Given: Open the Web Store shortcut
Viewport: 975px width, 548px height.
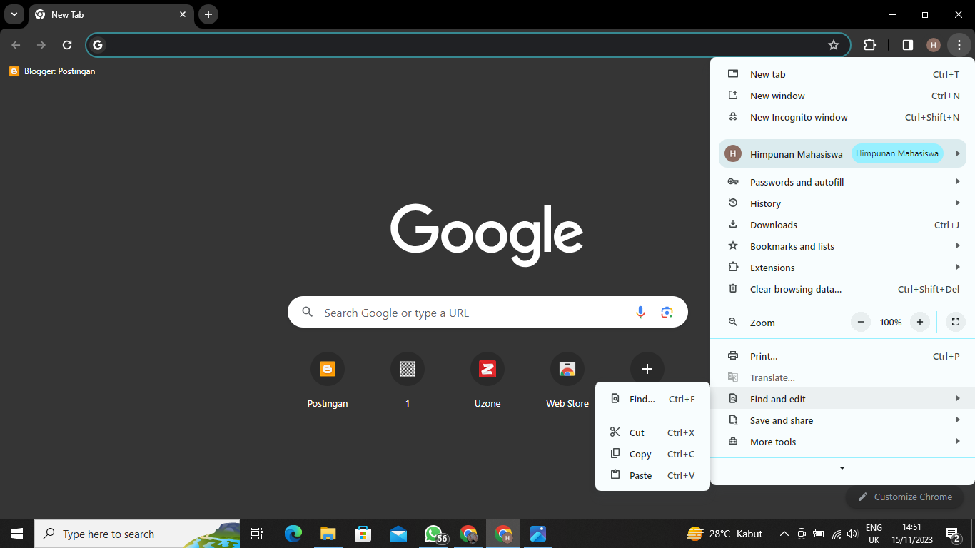Looking at the screenshot, I should click(567, 381).
